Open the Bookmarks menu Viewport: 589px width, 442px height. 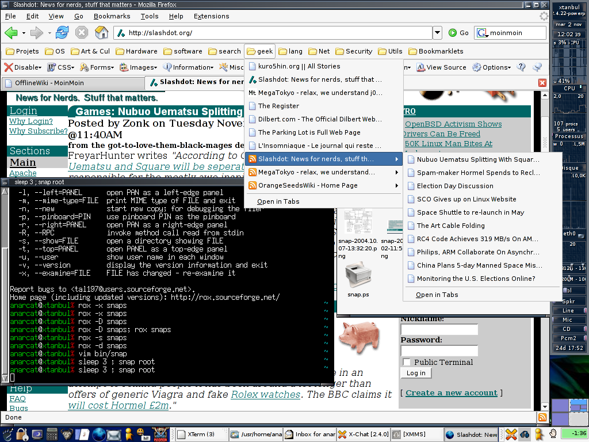pos(112,16)
